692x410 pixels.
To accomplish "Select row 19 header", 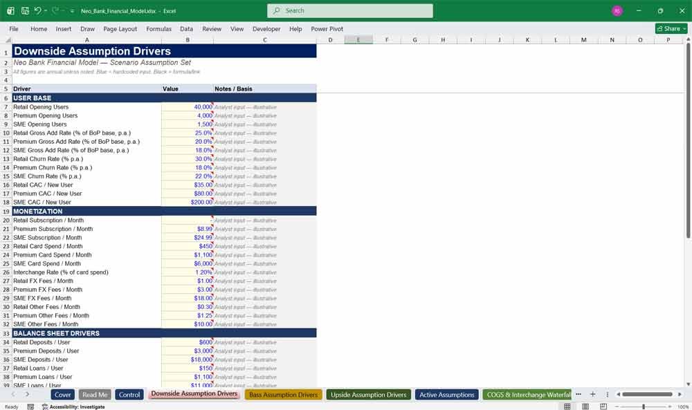I will (6, 211).
